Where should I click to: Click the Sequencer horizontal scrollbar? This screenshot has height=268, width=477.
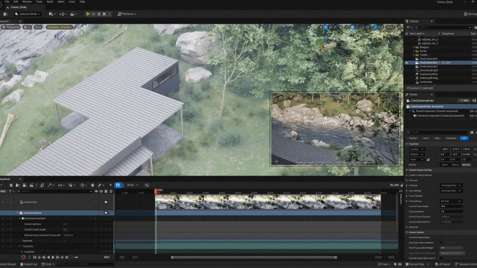254,257
